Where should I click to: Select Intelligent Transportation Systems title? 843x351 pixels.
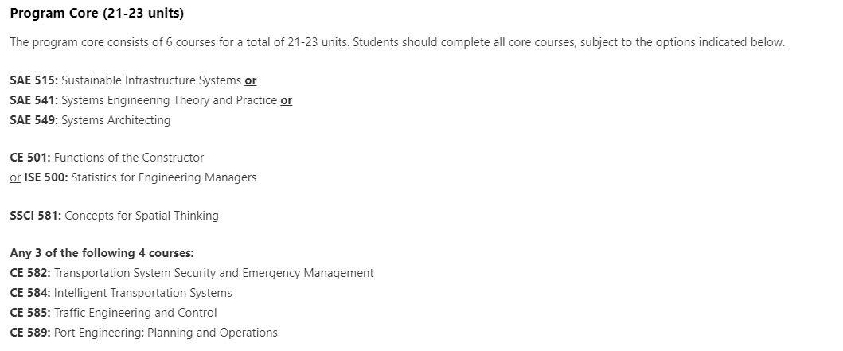pyautogui.click(x=143, y=293)
